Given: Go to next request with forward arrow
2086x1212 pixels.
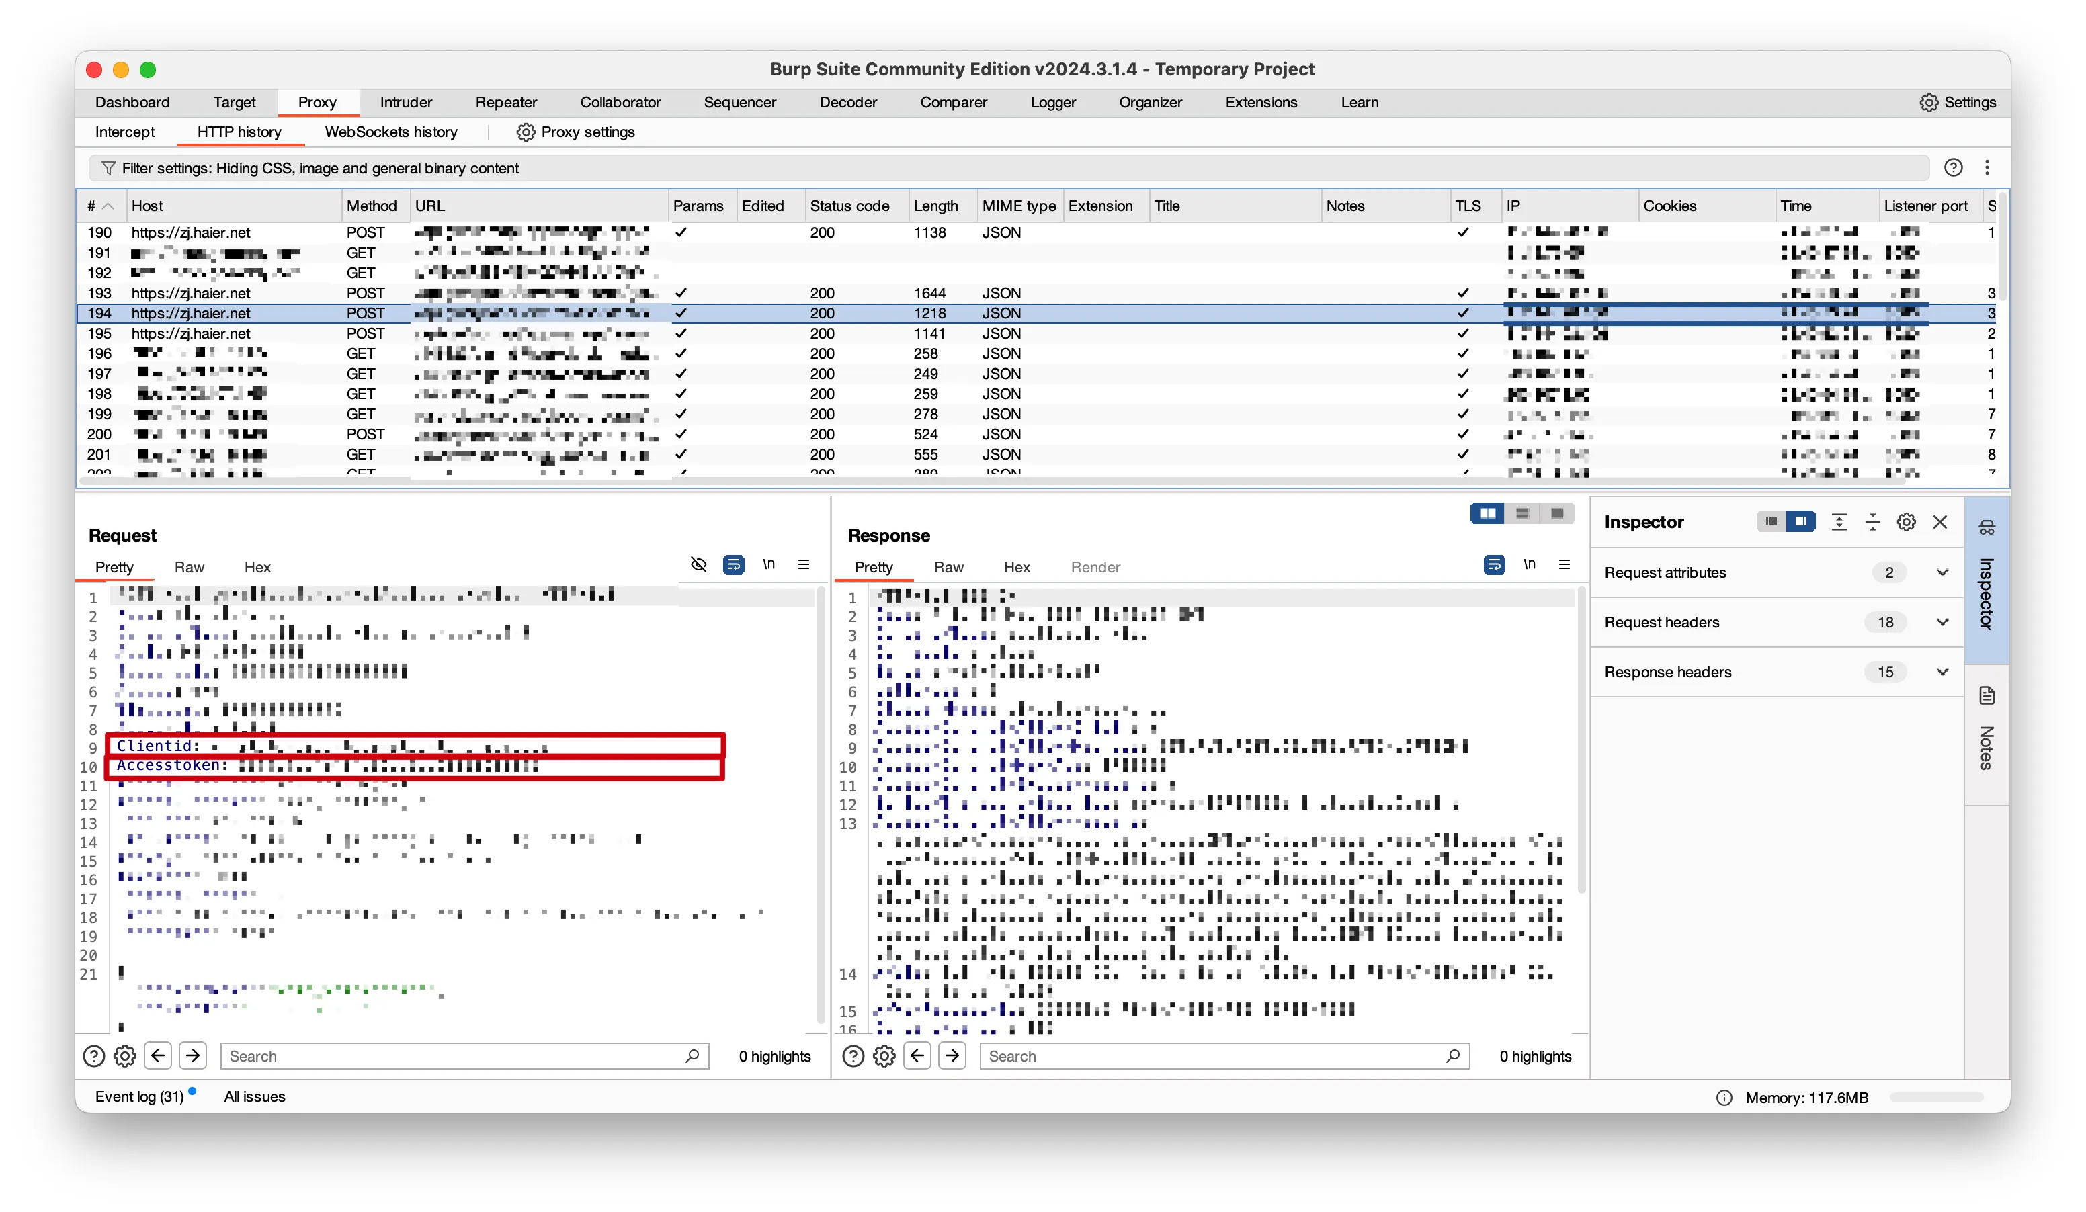Looking at the screenshot, I should coord(193,1056).
